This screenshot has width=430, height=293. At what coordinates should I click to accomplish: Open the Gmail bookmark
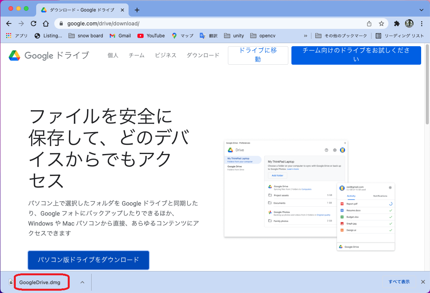(x=120, y=36)
